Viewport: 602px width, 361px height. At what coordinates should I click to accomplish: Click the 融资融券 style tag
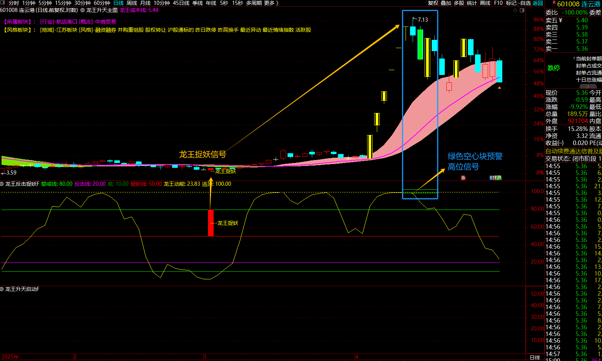pyautogui.click(x=106, y=30)
